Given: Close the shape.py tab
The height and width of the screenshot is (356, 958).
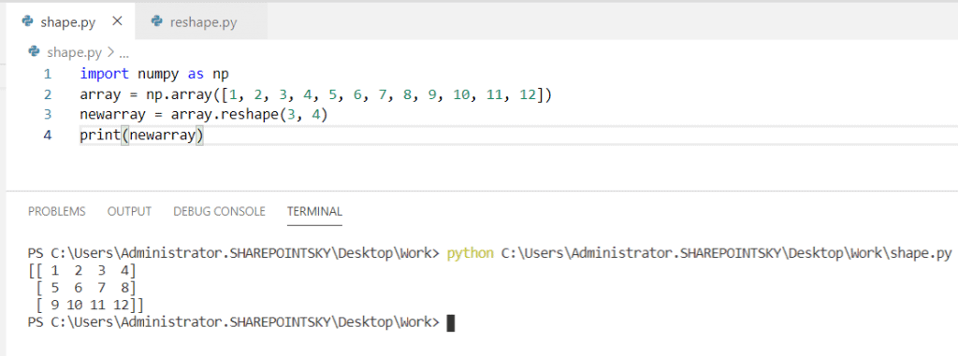Looking at the screenshot, I should click(118, 21).
